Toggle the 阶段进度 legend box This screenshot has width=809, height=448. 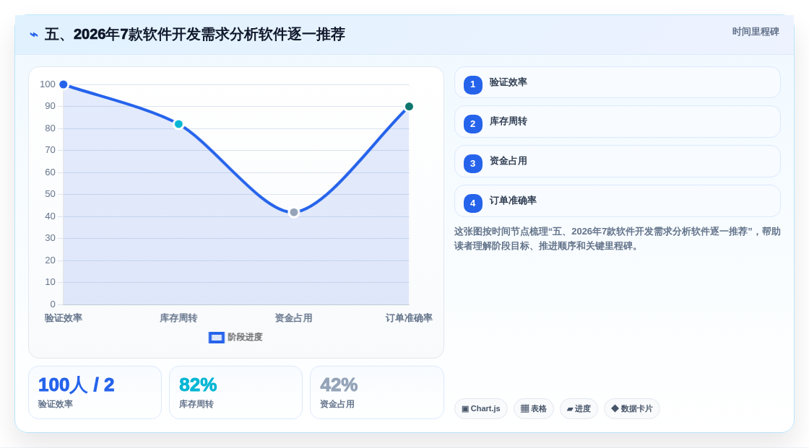pyautogui.click(x=216, y=338)
